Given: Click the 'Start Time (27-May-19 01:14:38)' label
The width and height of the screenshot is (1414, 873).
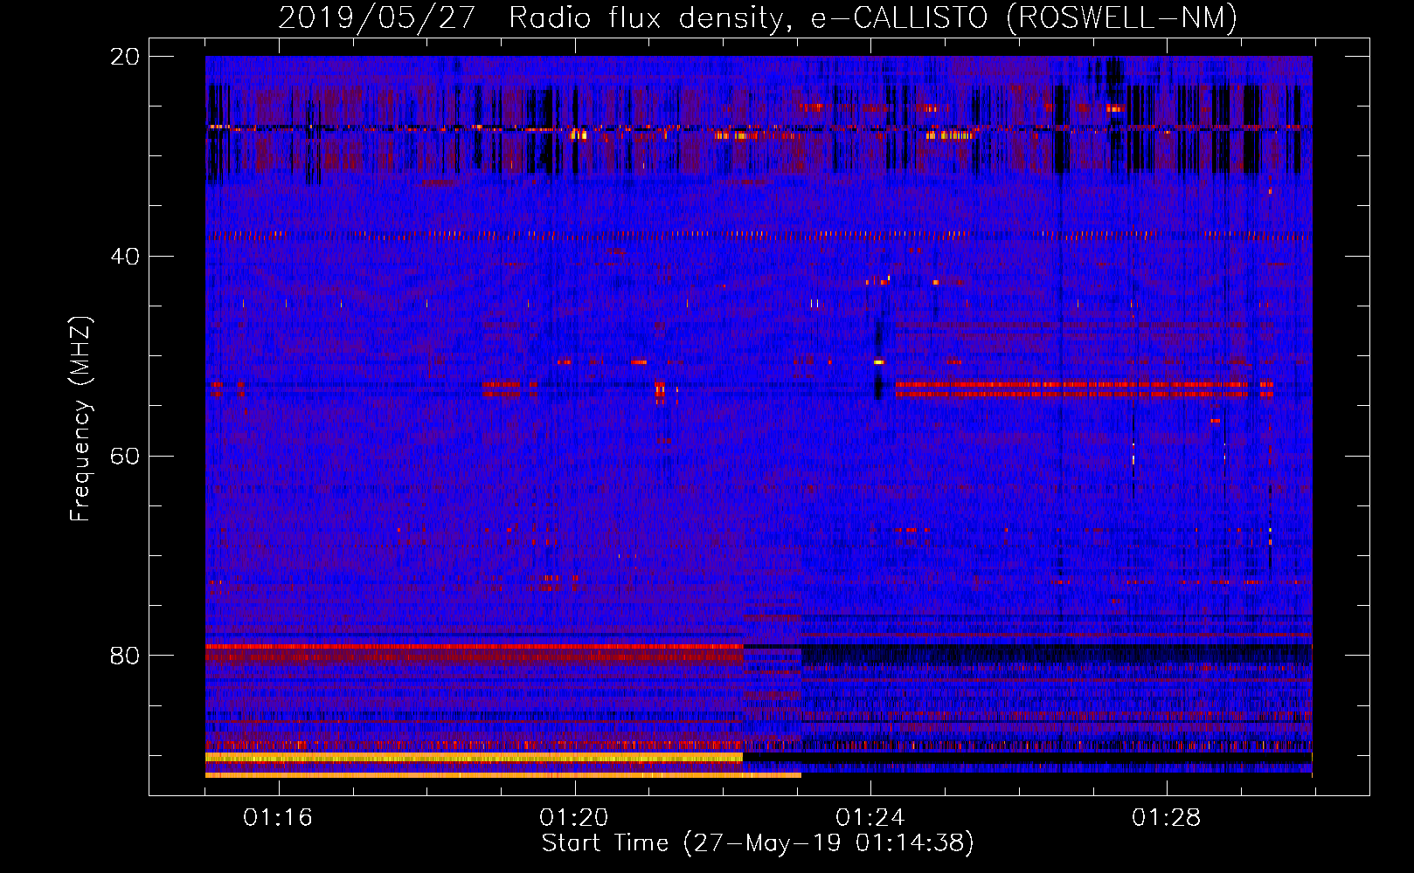Looking at the screenshot, I should [x=758, y=843].
